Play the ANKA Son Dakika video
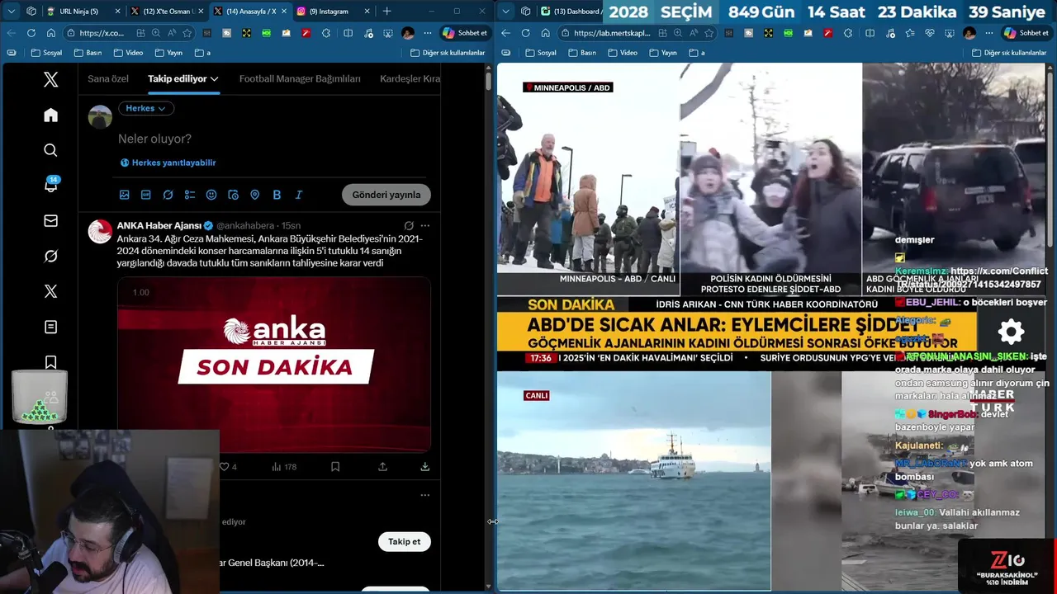This screenshot has height=594, width=1057. (x=274, y=364)
